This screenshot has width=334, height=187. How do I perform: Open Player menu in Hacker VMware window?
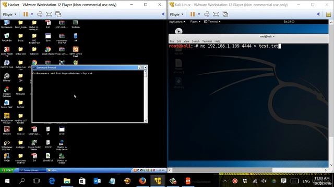9,15
